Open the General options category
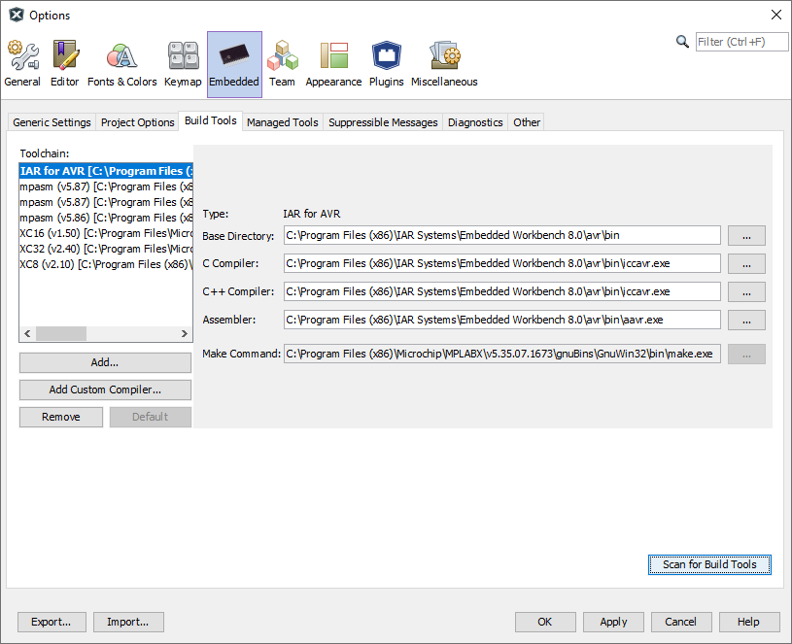Image resolution: width=792 pixels, height=644 pixels. pos(22,64)
